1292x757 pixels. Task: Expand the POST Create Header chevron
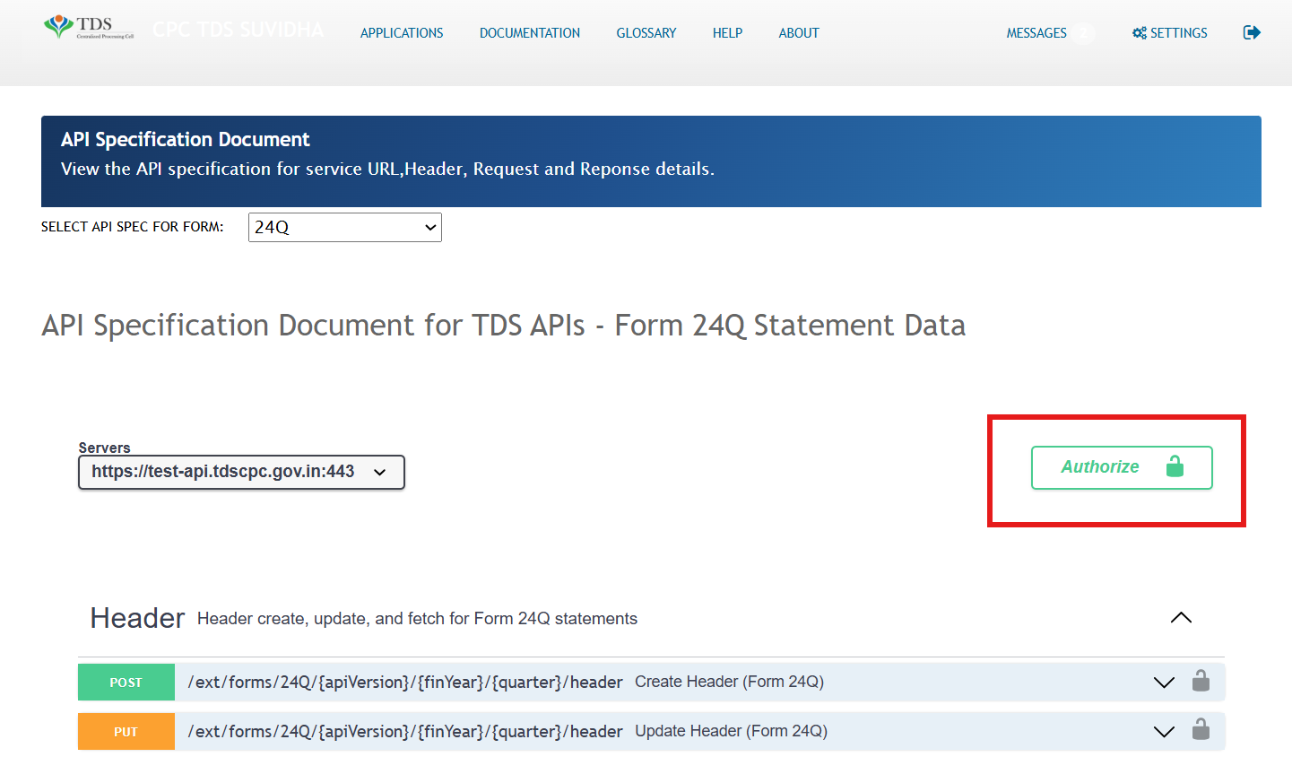click(1163, 683)
